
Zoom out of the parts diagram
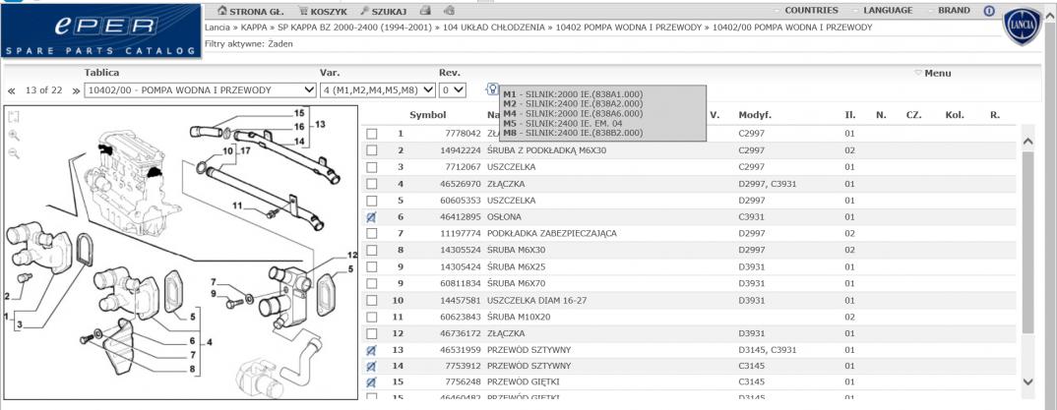click(14, 153)
